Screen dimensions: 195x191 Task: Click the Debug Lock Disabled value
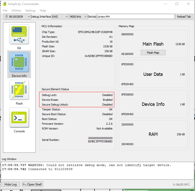[x=107, y=95]
